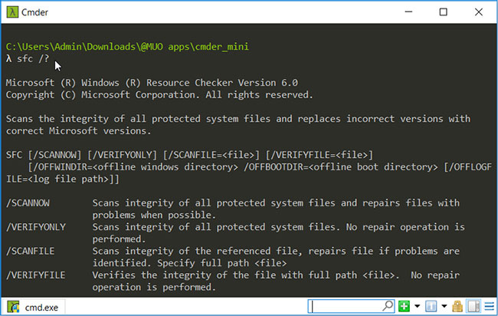This screenshot has height=316, width=498.
Task: Minimize the Cmder window
Action: pos(408,12)
